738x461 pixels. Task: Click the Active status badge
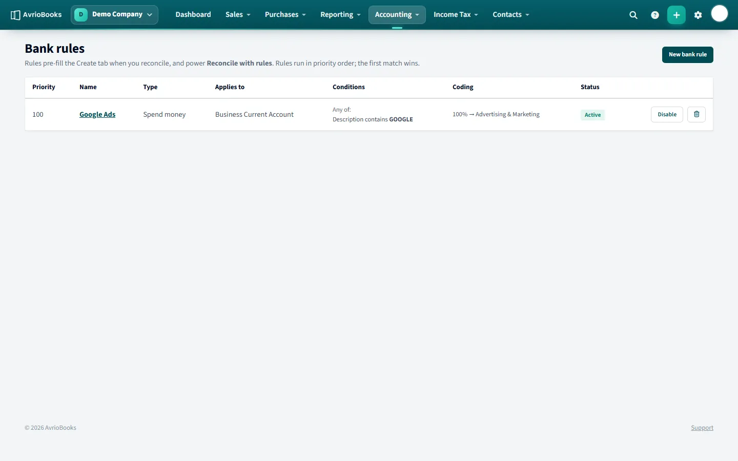[x=592, y=115]
